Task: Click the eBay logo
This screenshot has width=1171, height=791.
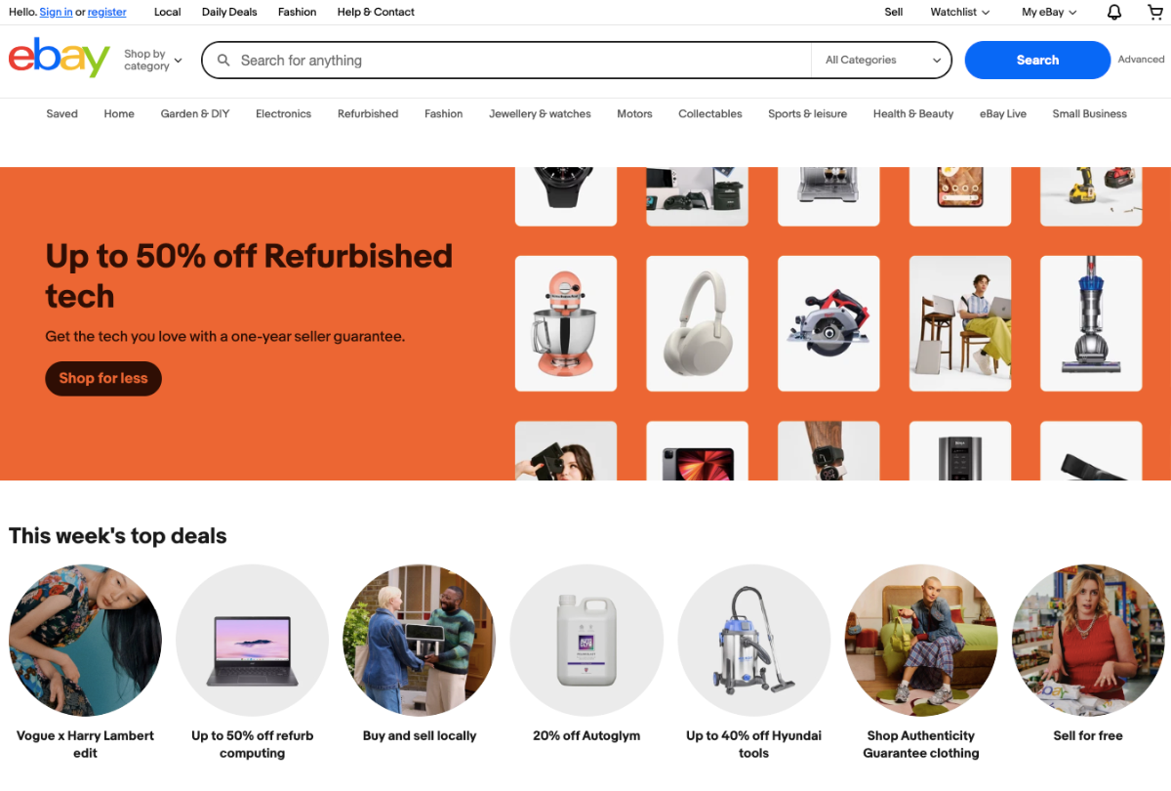Action: point(60,58)
